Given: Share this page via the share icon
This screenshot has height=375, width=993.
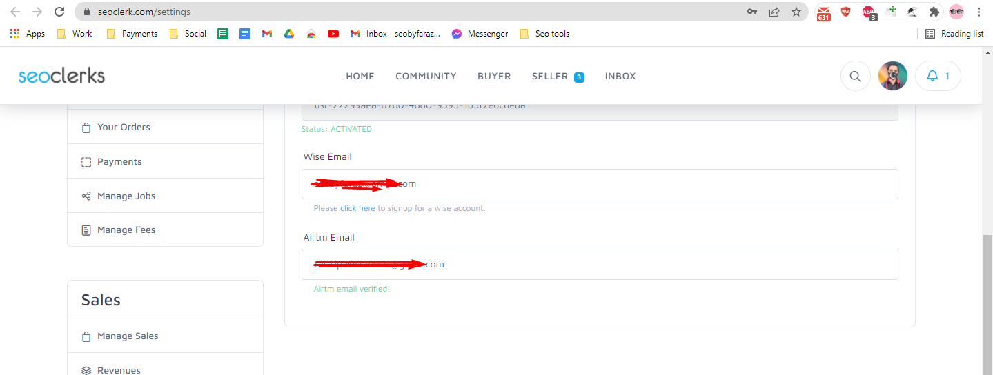Looking at the screenshot, I should pyautogui.click(x=774, y=12).
